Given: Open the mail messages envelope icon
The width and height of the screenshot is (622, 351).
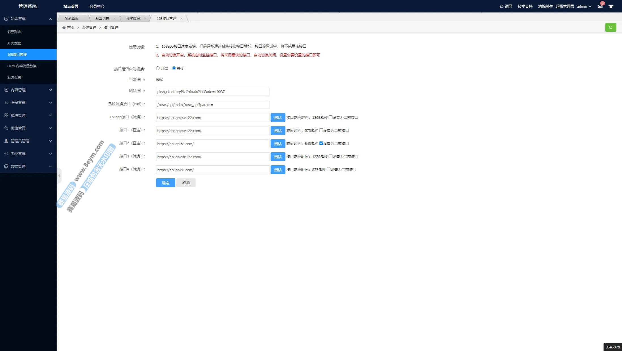Looking at the screenshot, I should (600, 6).
